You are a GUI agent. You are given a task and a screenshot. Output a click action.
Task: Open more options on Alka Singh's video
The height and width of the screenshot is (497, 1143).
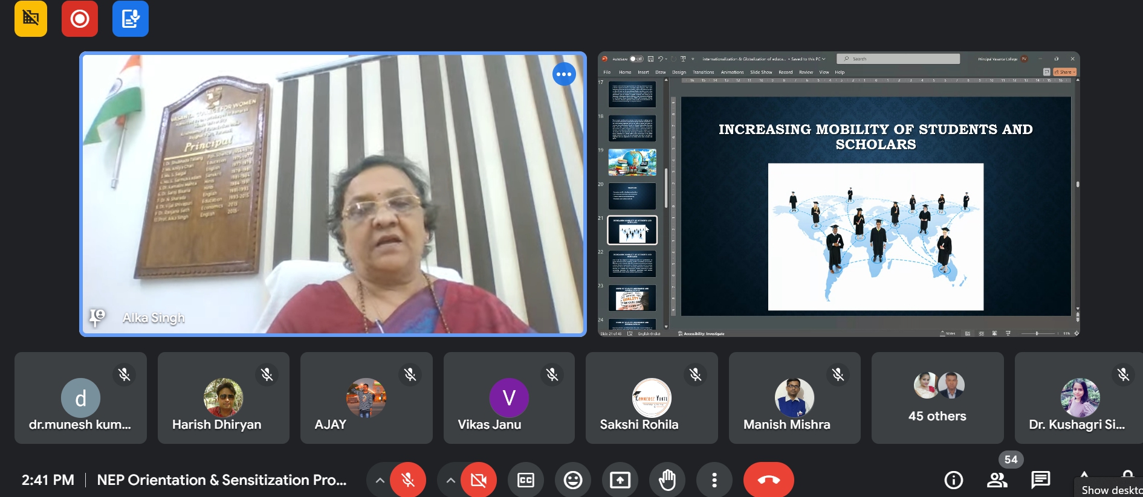(x=563, y=74)
